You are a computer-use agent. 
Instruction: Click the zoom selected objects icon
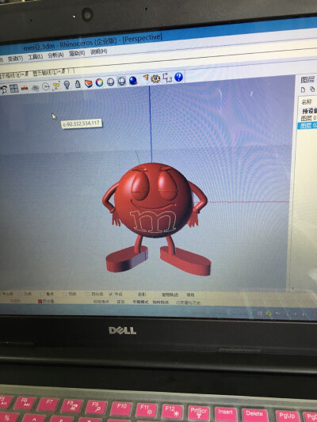pyautogui.click(x=56, y=86)
